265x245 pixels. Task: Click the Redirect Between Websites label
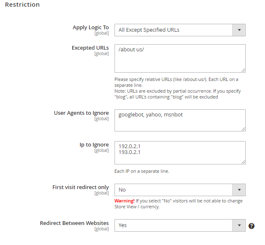point(74,223)
